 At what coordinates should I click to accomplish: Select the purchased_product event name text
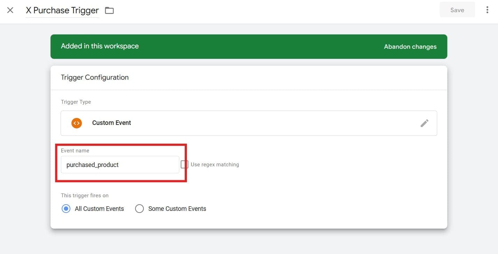pos(92,165)
